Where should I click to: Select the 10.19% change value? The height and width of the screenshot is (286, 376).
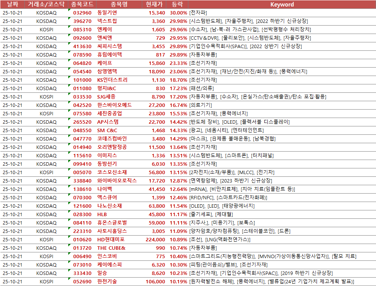tap(178, 282)
